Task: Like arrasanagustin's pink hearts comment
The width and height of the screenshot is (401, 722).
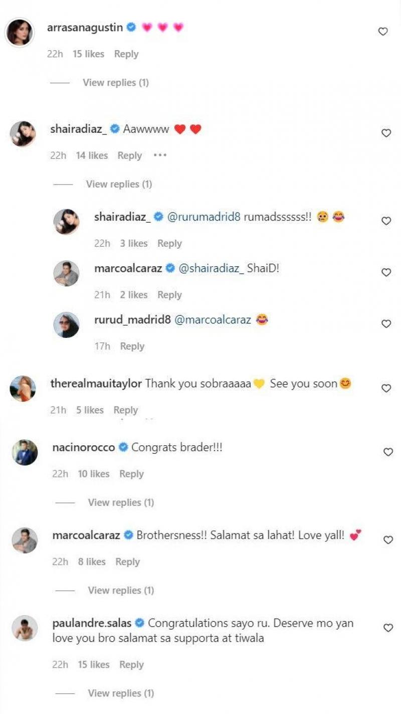Action: pos(383,32)
